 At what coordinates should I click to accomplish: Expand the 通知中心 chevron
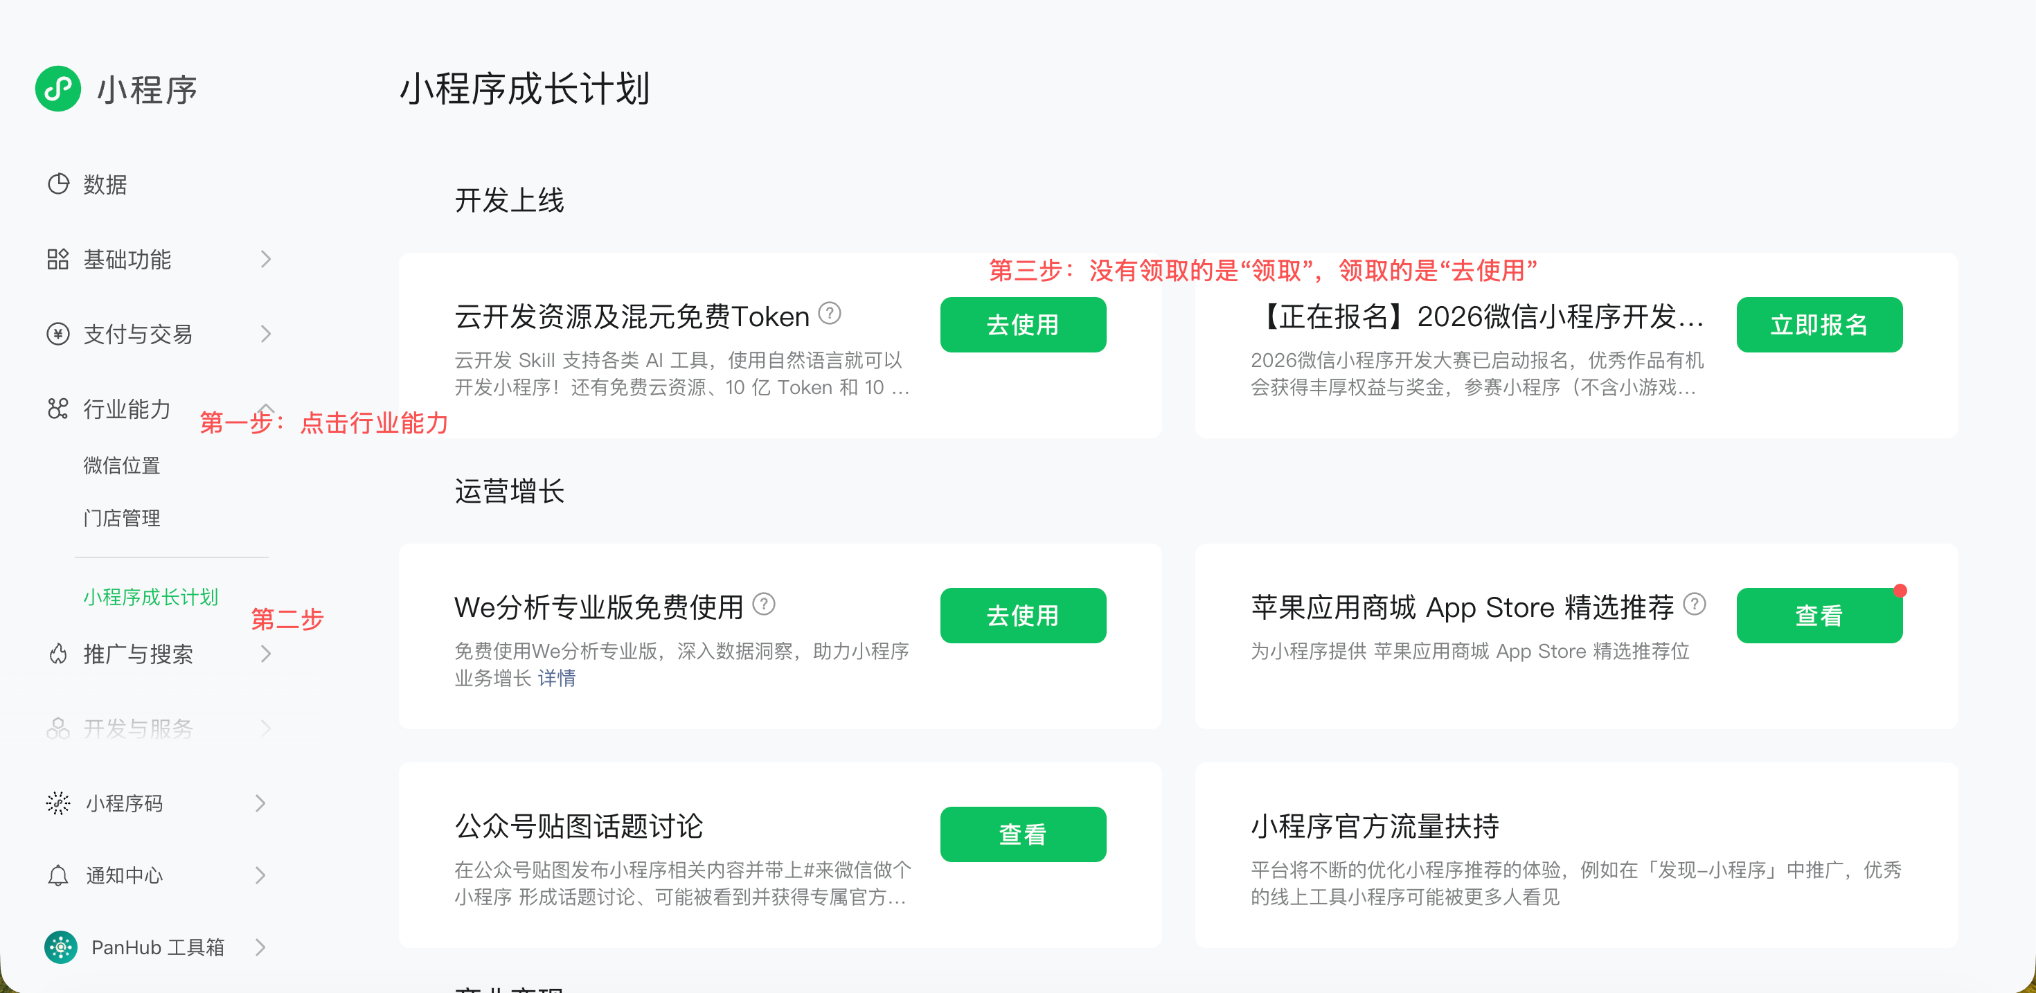point(261,875)
